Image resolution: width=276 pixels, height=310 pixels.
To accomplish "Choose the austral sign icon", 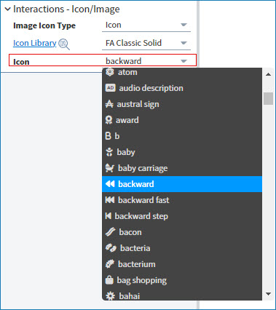I will 109,104.
